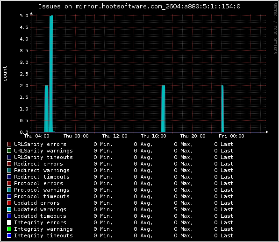Screen dimensions: 279x242
Task: Click the Integrity errors white swatch
Action: (9, 222)
